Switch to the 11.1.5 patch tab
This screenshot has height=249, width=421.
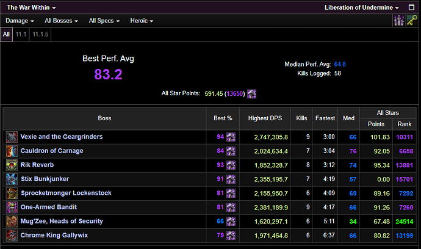pos(40,34)
